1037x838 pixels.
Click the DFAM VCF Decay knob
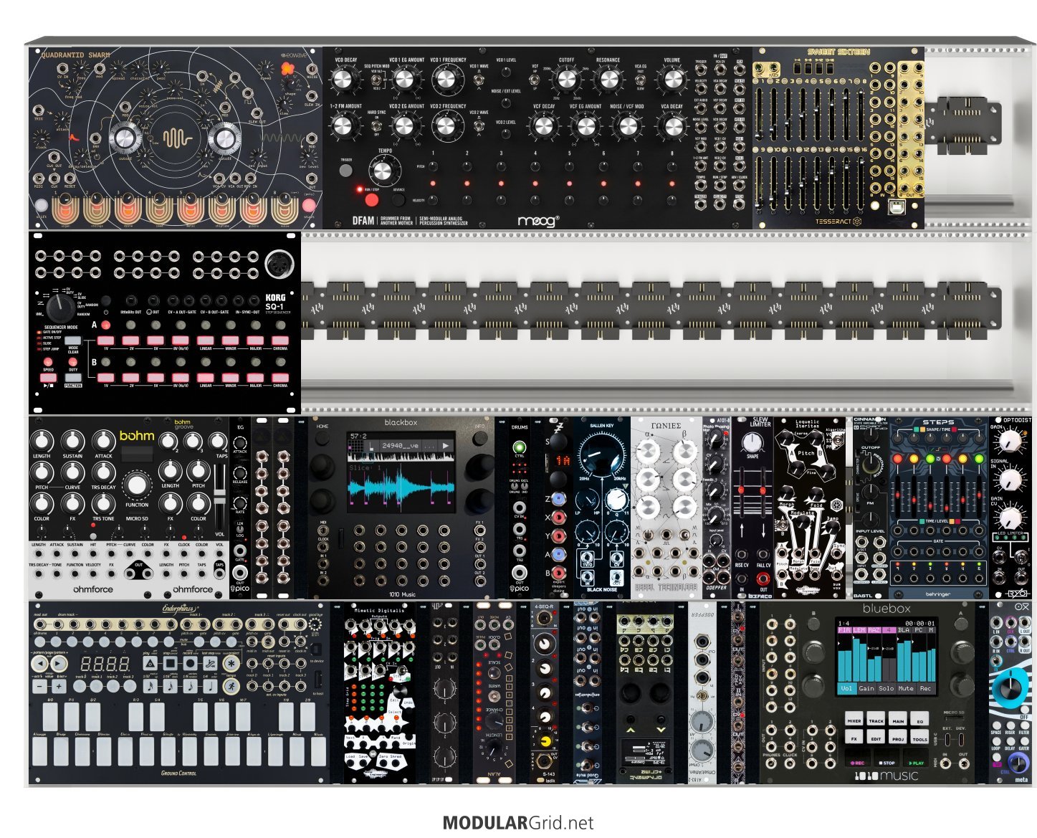[544, 127]
